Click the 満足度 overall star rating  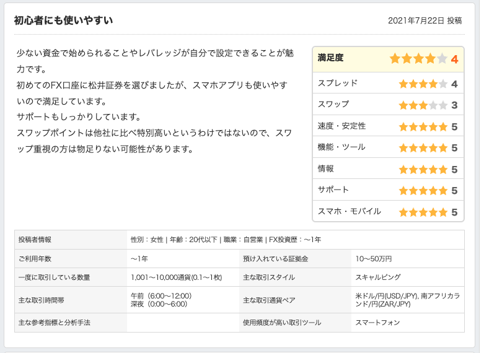[x=418, y=59]
